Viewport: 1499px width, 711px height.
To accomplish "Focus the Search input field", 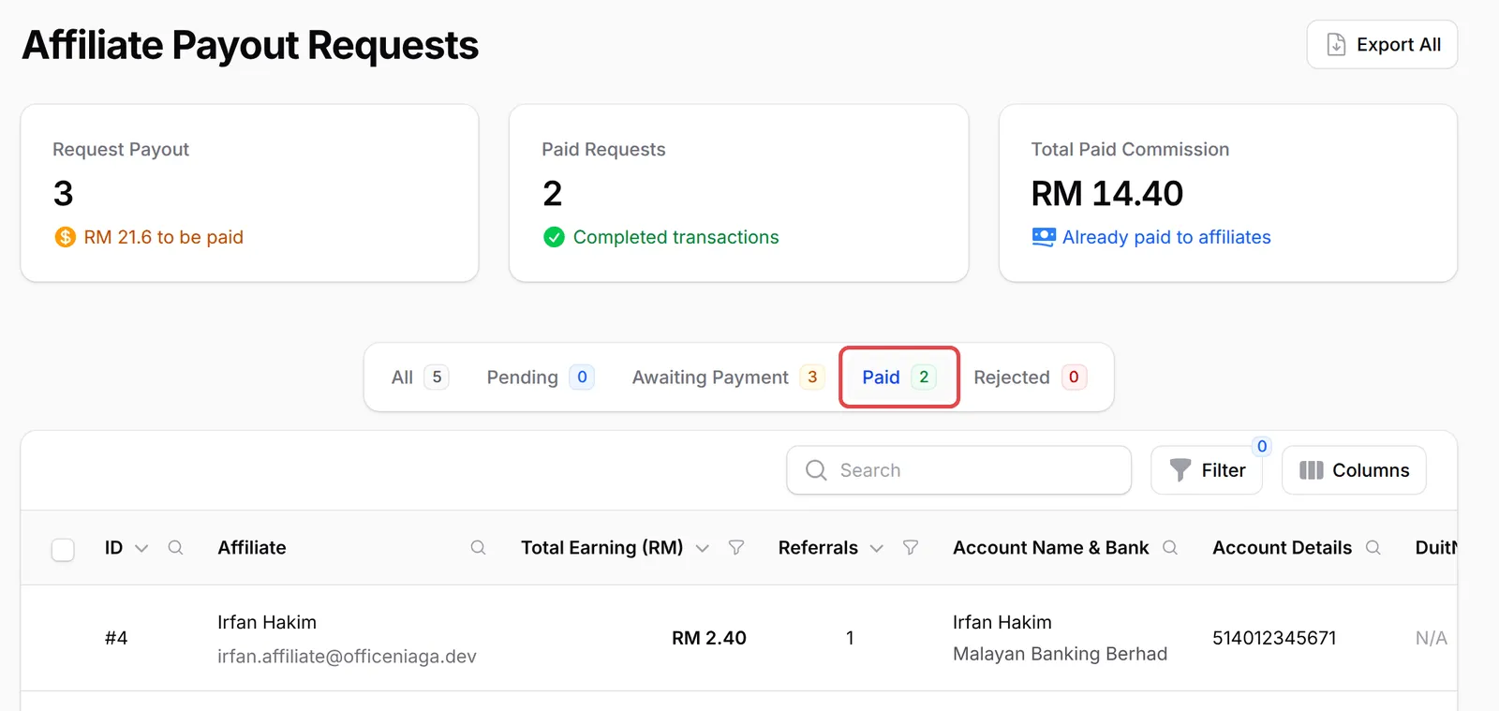I will pos(958,470).
